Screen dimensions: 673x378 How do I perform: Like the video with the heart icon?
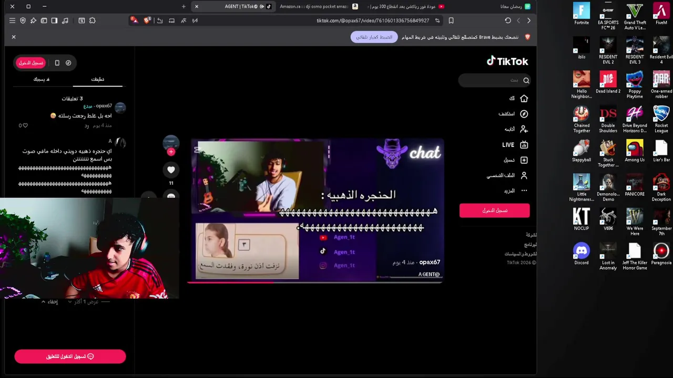[171, 170]
